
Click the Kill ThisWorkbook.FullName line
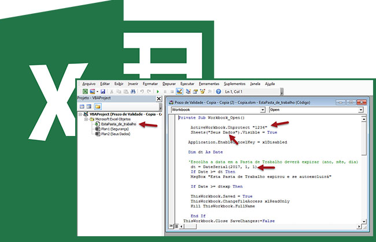[x=223, y=206]
